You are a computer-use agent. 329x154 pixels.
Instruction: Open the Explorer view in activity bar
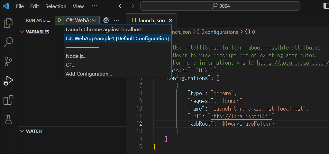(8, 23)
